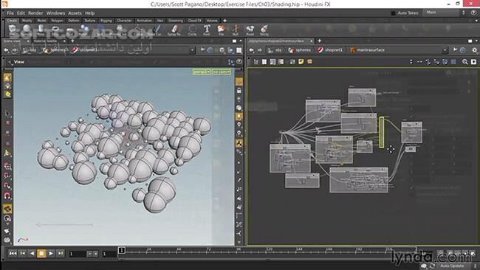Viewport: 480px width, 270px height.
Task: Switch to the Polygon shelf tab
Action: tap(57, 21)
